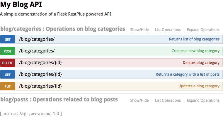Click Expand Operations for blog/posts
Image resolution: width=223 pixels, height=119 pixels.
click(203, 100)
